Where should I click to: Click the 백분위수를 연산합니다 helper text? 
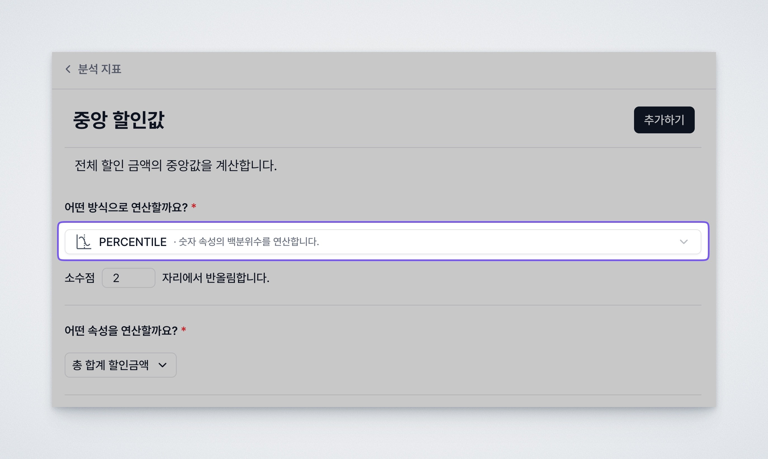[248, 242]
